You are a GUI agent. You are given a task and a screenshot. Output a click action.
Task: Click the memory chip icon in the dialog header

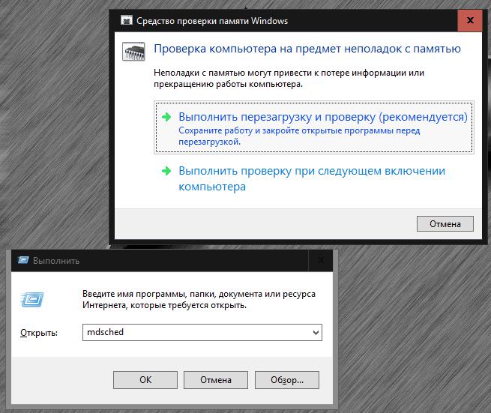click(x=133, y=52)
